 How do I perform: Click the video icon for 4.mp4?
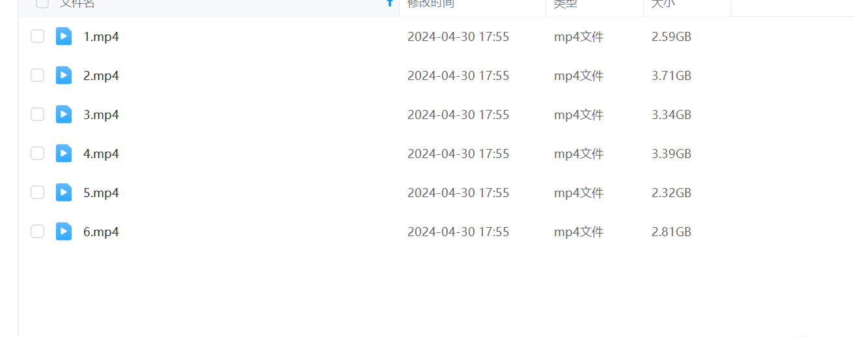point(64,154)
